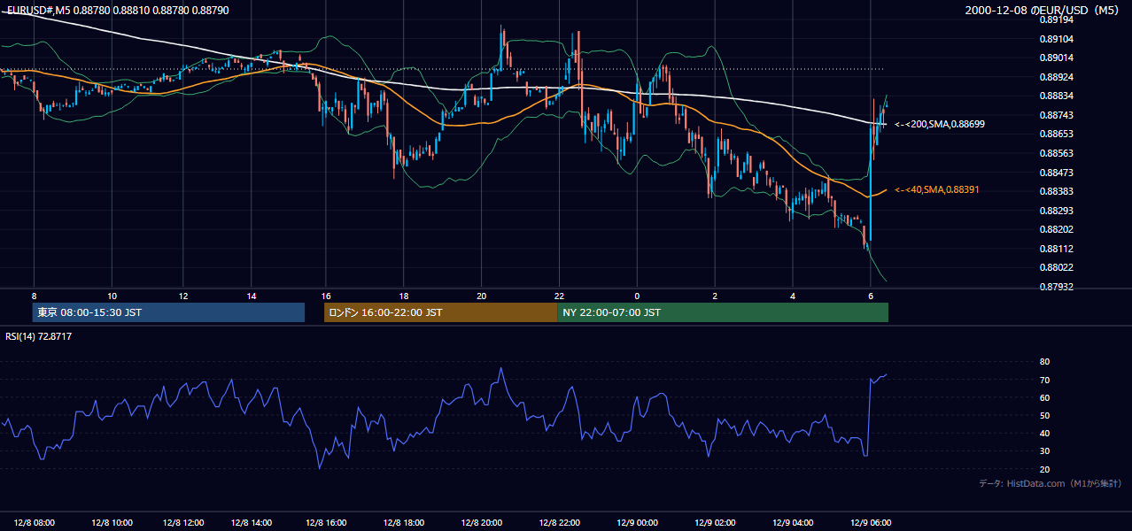Viewport: 1132px width, 531px height.
Task: Click the ロンドン 16:00-22:00 JST session bar
Action: (x=440, y=312)
